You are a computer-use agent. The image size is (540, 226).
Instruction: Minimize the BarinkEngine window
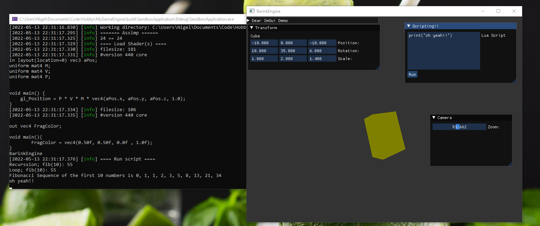(482, 11)
